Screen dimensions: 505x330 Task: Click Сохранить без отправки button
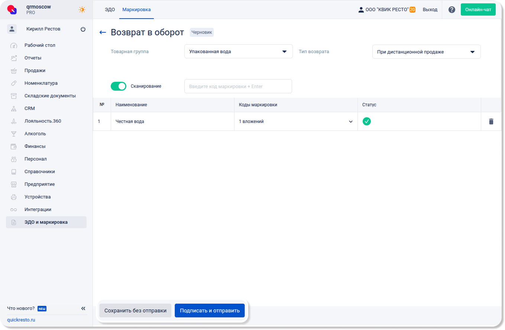tap(135, 311)
